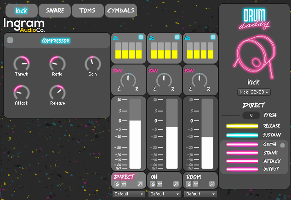The width and height of the screenshot is (291, 200).
Task: Adjust the compressor Gain knob
Action: (x=92, y=64)
